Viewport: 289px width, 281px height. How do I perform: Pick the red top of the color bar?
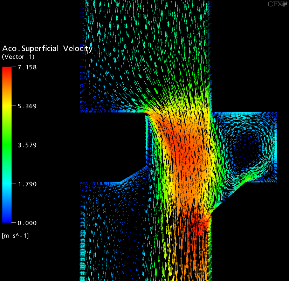(x=7, y=70)
